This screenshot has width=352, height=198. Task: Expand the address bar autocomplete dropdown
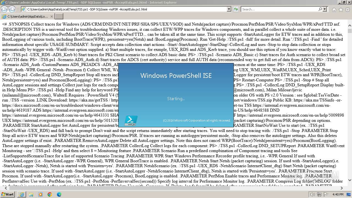click(x=229, y=9)
